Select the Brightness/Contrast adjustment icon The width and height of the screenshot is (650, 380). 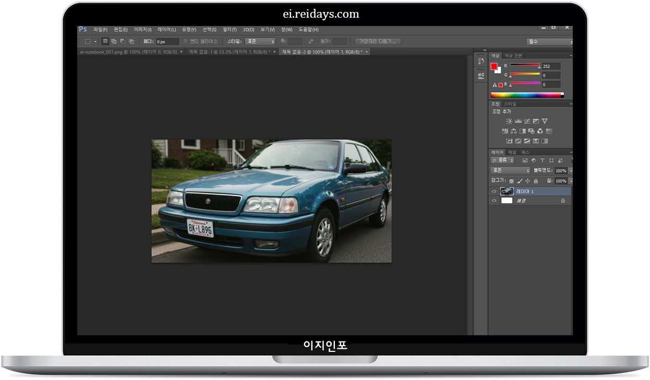[509, 121]
